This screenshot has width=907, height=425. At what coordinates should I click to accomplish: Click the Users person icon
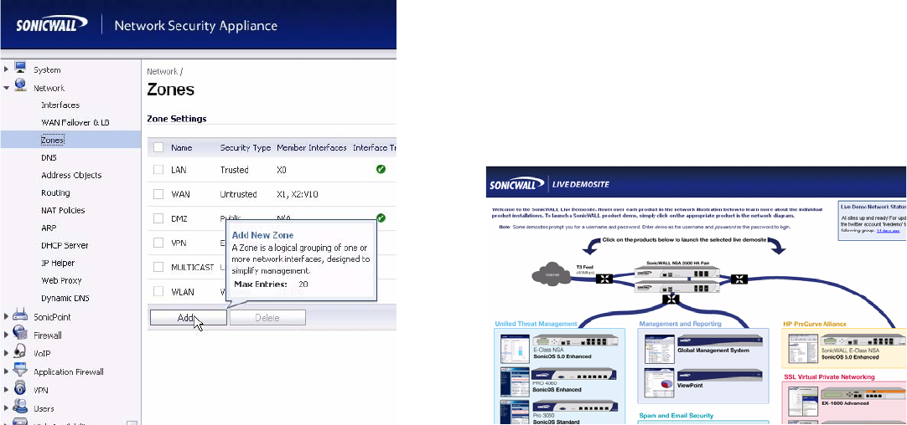[x=20, y=406]
